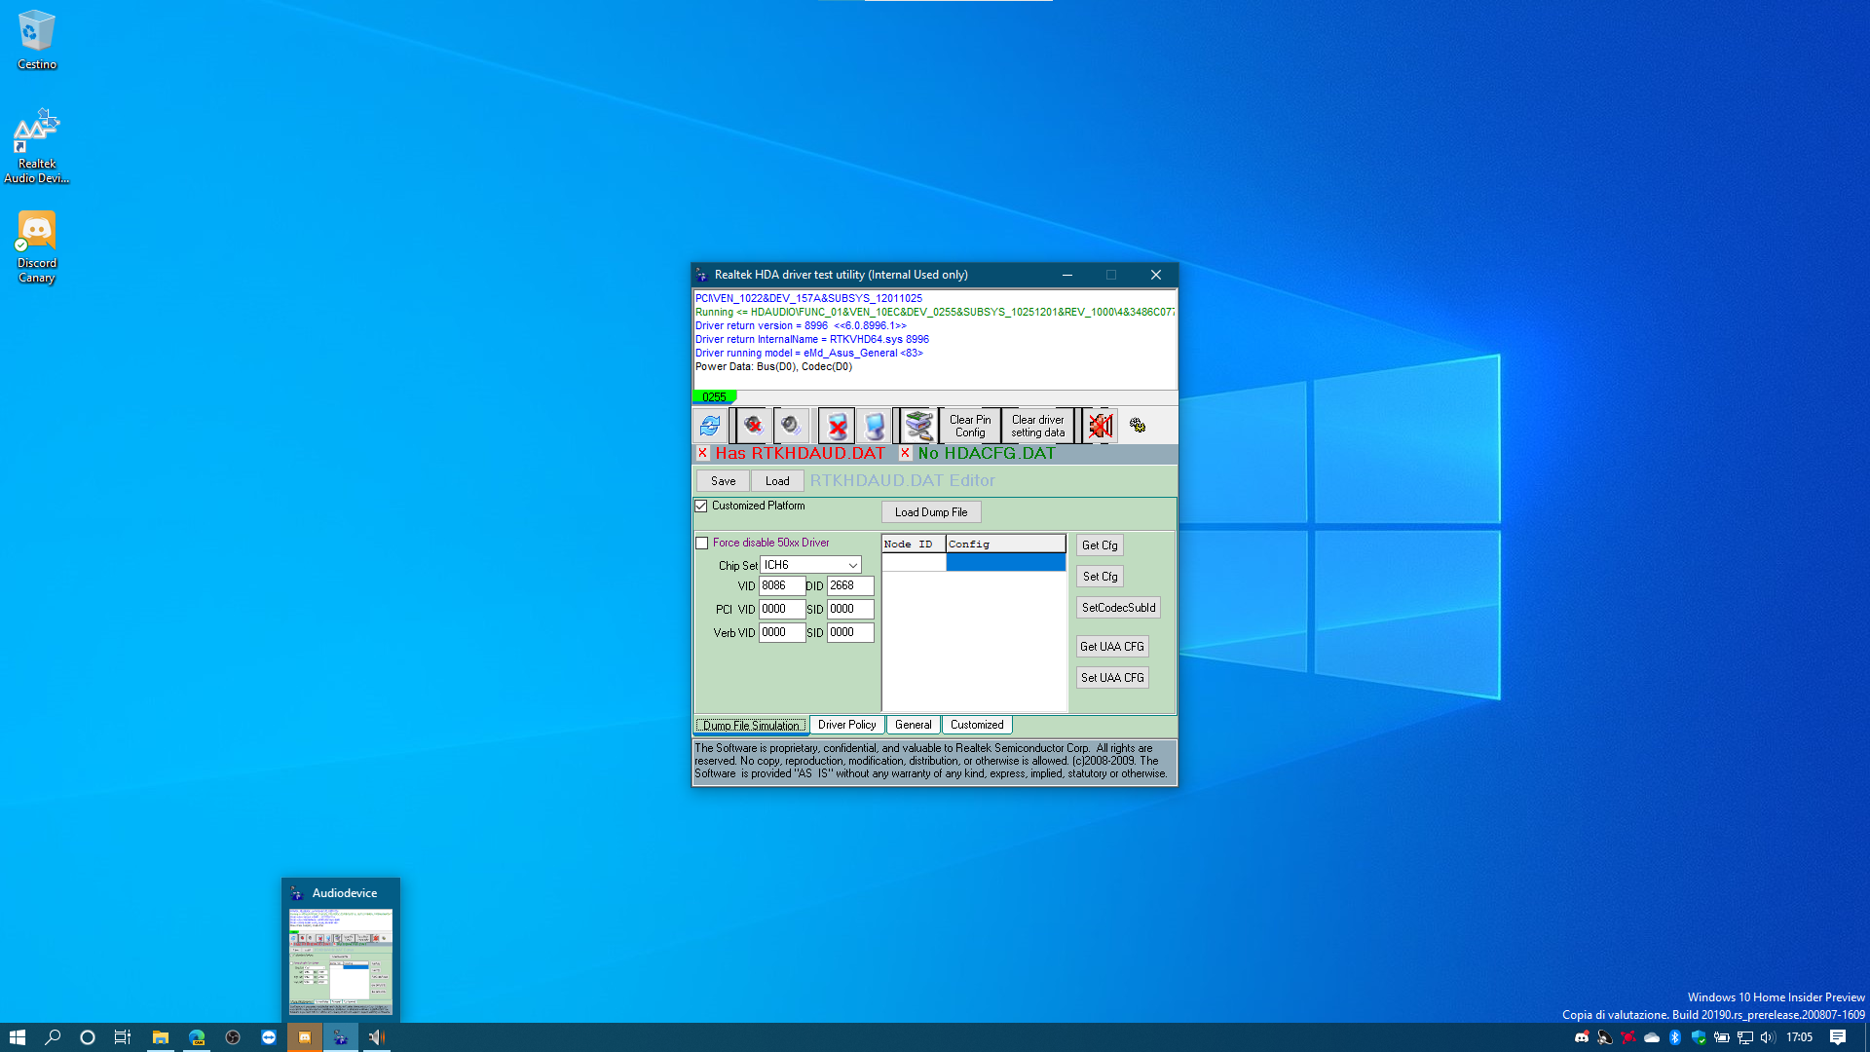
Task: Click the plain blue computer toolbar icon
Action: (x=875, y=426)
